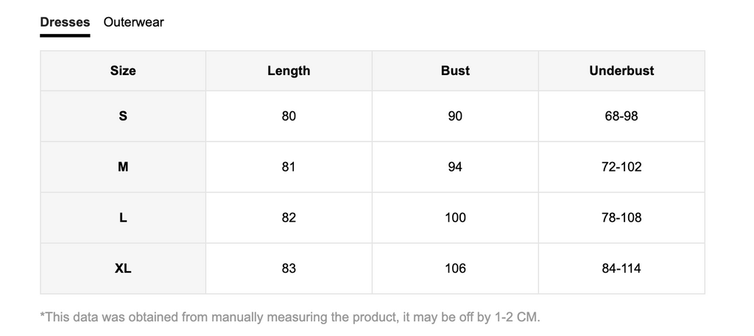
Task: Select the XL size row label
Action: (123, 269)
